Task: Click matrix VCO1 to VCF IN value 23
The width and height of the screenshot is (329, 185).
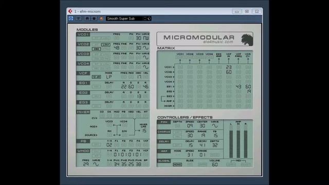Action: [x=229, y=67]
